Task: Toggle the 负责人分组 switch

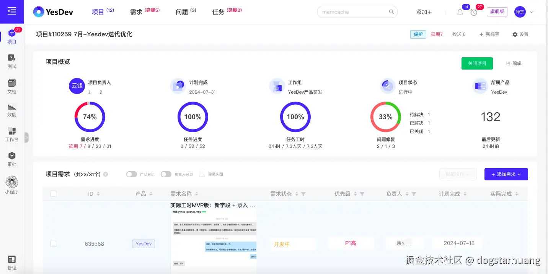Action: pyautogui.click(x=166, y=174)
